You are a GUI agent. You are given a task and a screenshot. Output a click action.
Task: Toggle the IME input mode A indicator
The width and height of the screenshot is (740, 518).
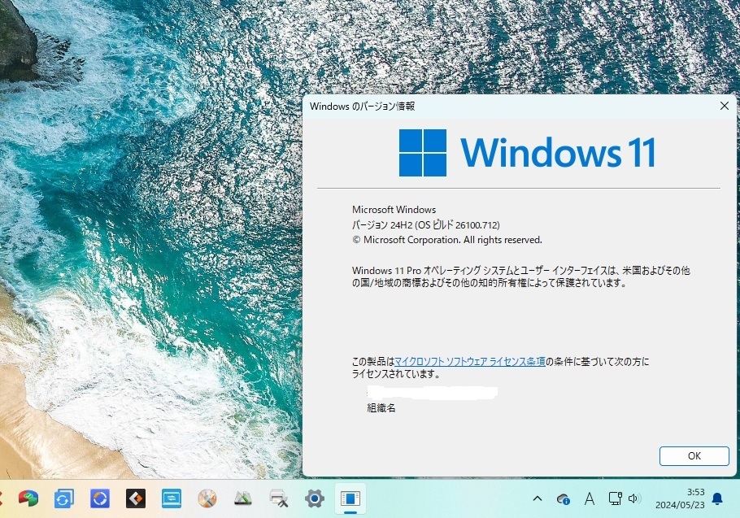[589, 498]
